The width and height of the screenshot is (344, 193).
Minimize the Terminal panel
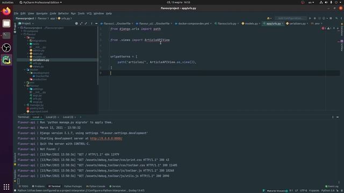pos(338,117)
